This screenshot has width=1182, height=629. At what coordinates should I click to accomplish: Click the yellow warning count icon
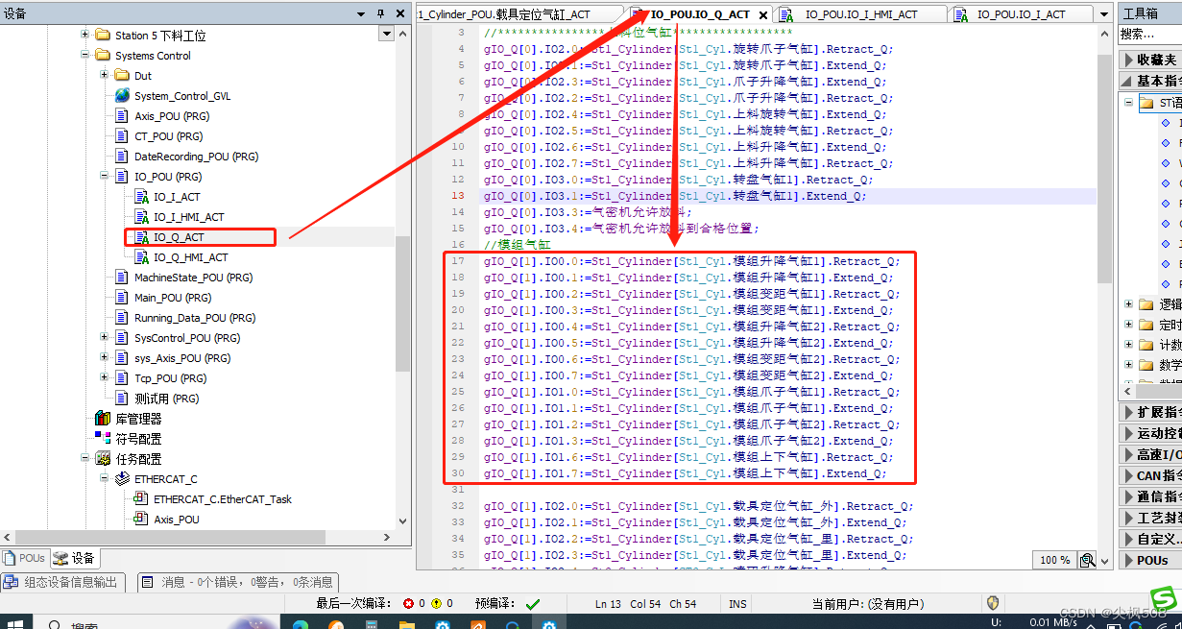coord(436,604)
